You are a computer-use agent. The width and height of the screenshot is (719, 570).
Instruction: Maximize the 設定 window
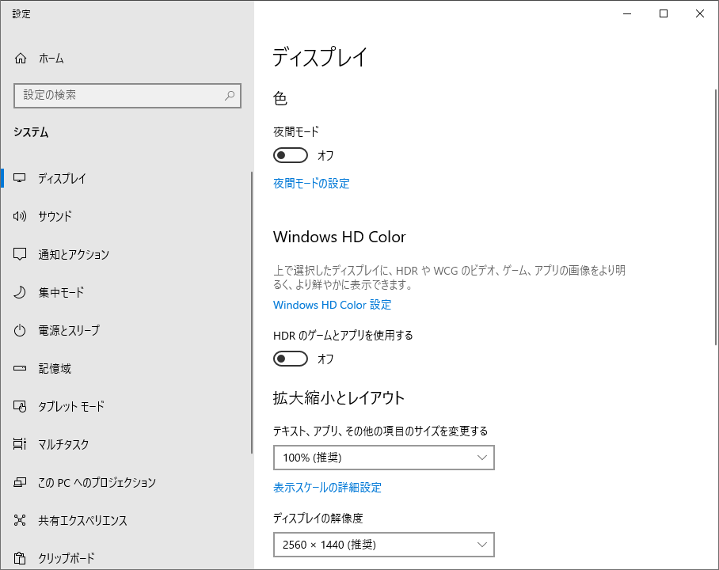664,13
